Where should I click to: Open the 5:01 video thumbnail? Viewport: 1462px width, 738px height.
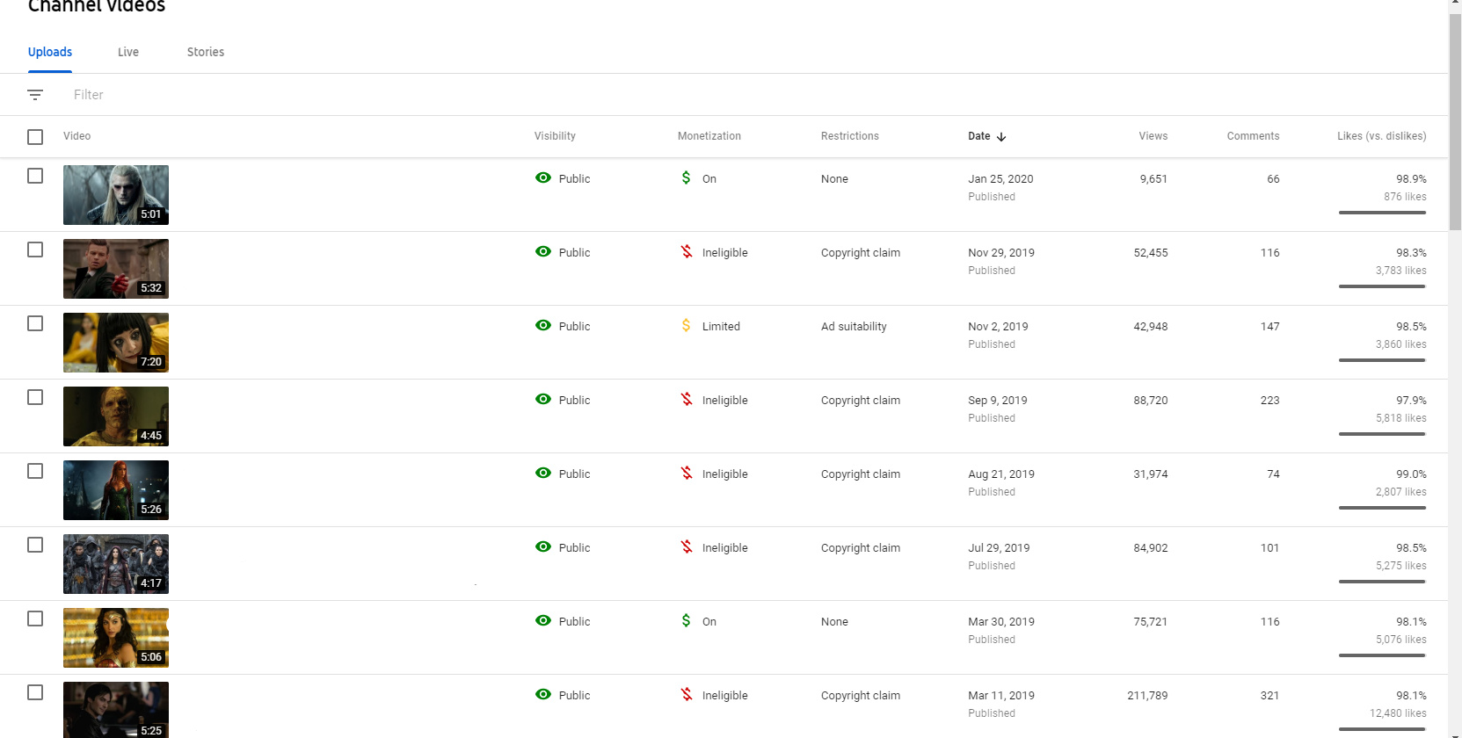click(116, 195)
